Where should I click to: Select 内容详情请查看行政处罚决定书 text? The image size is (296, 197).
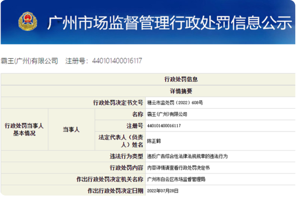[x=178, y=168]
